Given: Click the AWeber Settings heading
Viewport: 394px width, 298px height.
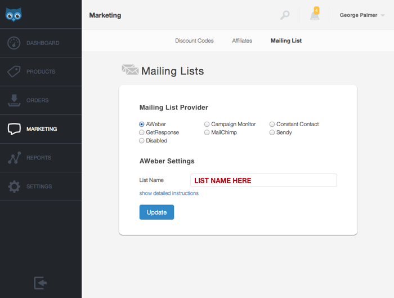Looking at the screenshot, I should [167, 161].
